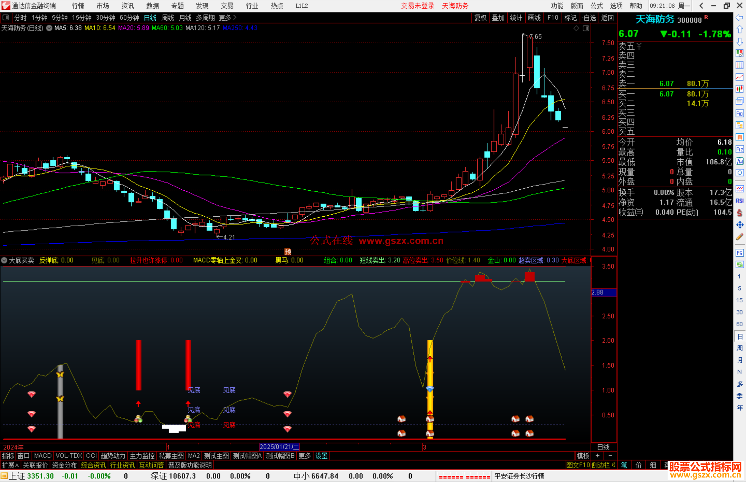This screenshot has height=482, width=746.
Task: Select the 60分钟 period tab
Action: click(x=129, y=18)
